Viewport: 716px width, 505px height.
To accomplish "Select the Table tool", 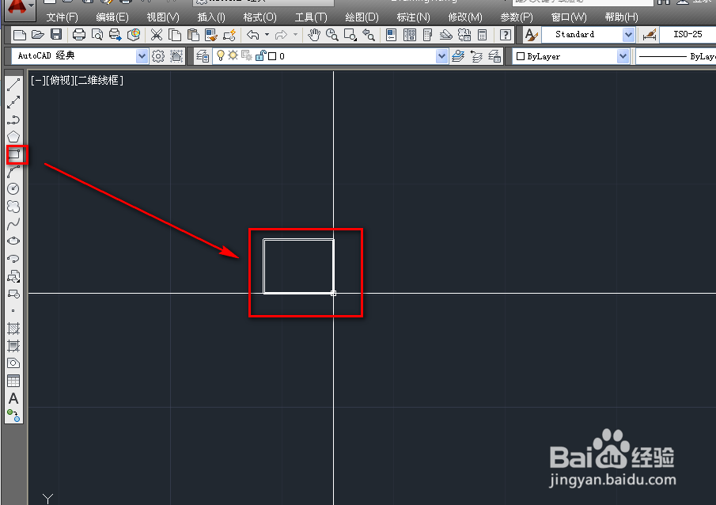I will pyautogui.click(x=13, y=380).
